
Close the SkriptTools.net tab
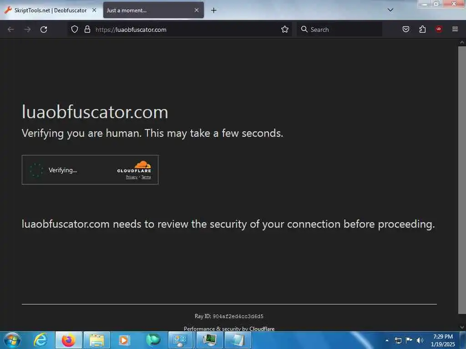point(94,10)
